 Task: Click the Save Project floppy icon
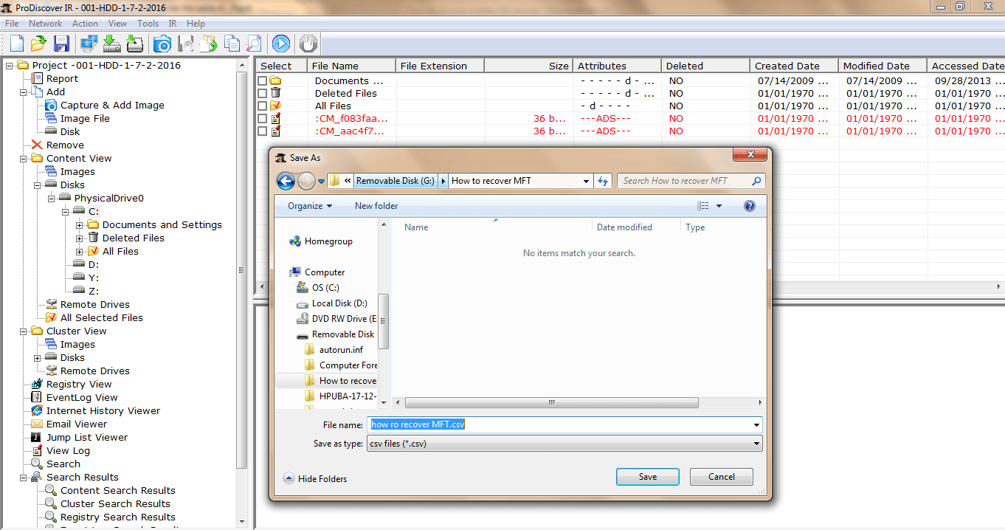61,44
